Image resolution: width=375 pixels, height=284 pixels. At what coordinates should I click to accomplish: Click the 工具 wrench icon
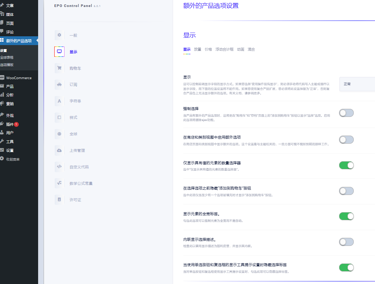point(2,141)
